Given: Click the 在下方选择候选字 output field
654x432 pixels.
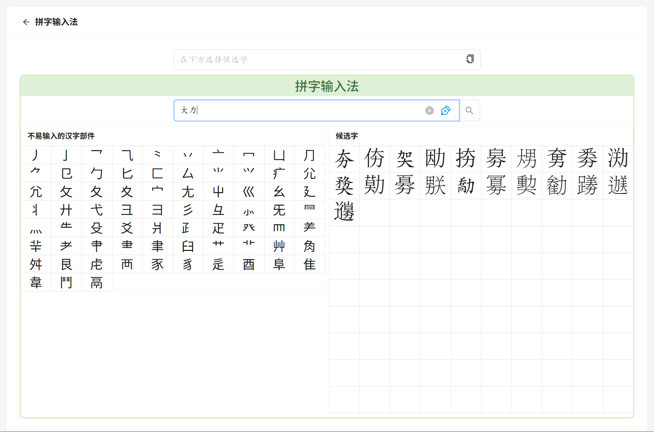Looking at the screenshot, I should coord(321,60).
